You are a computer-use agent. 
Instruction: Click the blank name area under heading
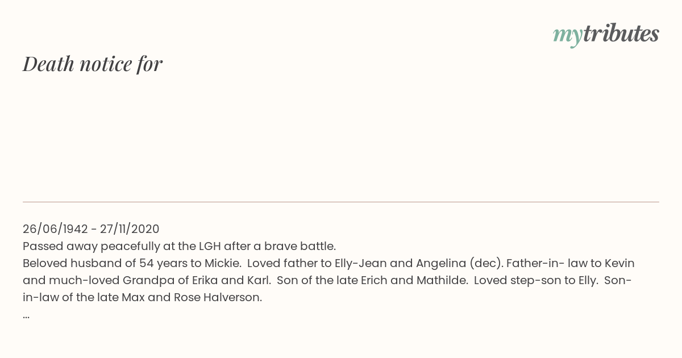pyautogui.click(x=341, y=136)
